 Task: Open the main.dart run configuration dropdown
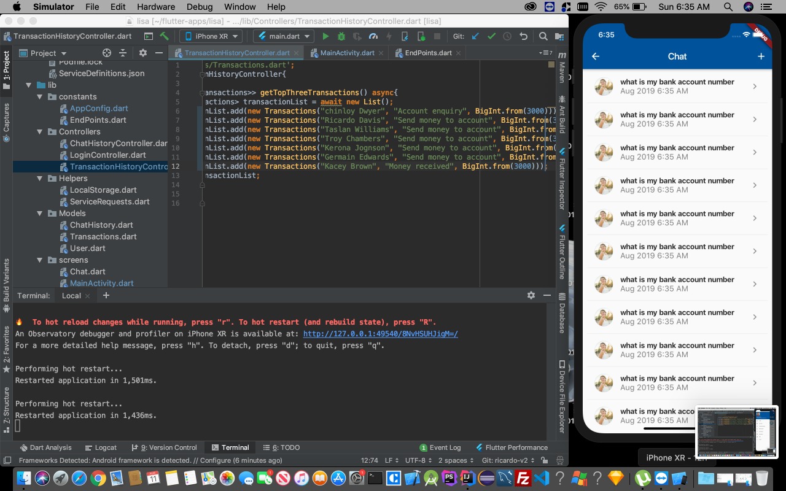[284, 36]
